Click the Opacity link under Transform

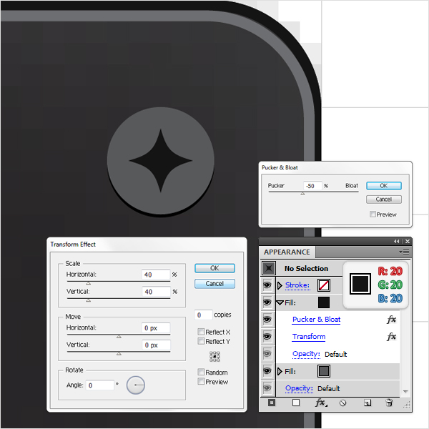(306, 354)
